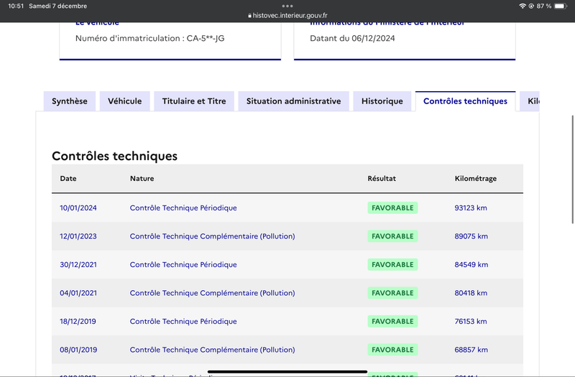Select the Contrôles techniques tab
The image size is (575, 377).
click(x=465, y=101)
